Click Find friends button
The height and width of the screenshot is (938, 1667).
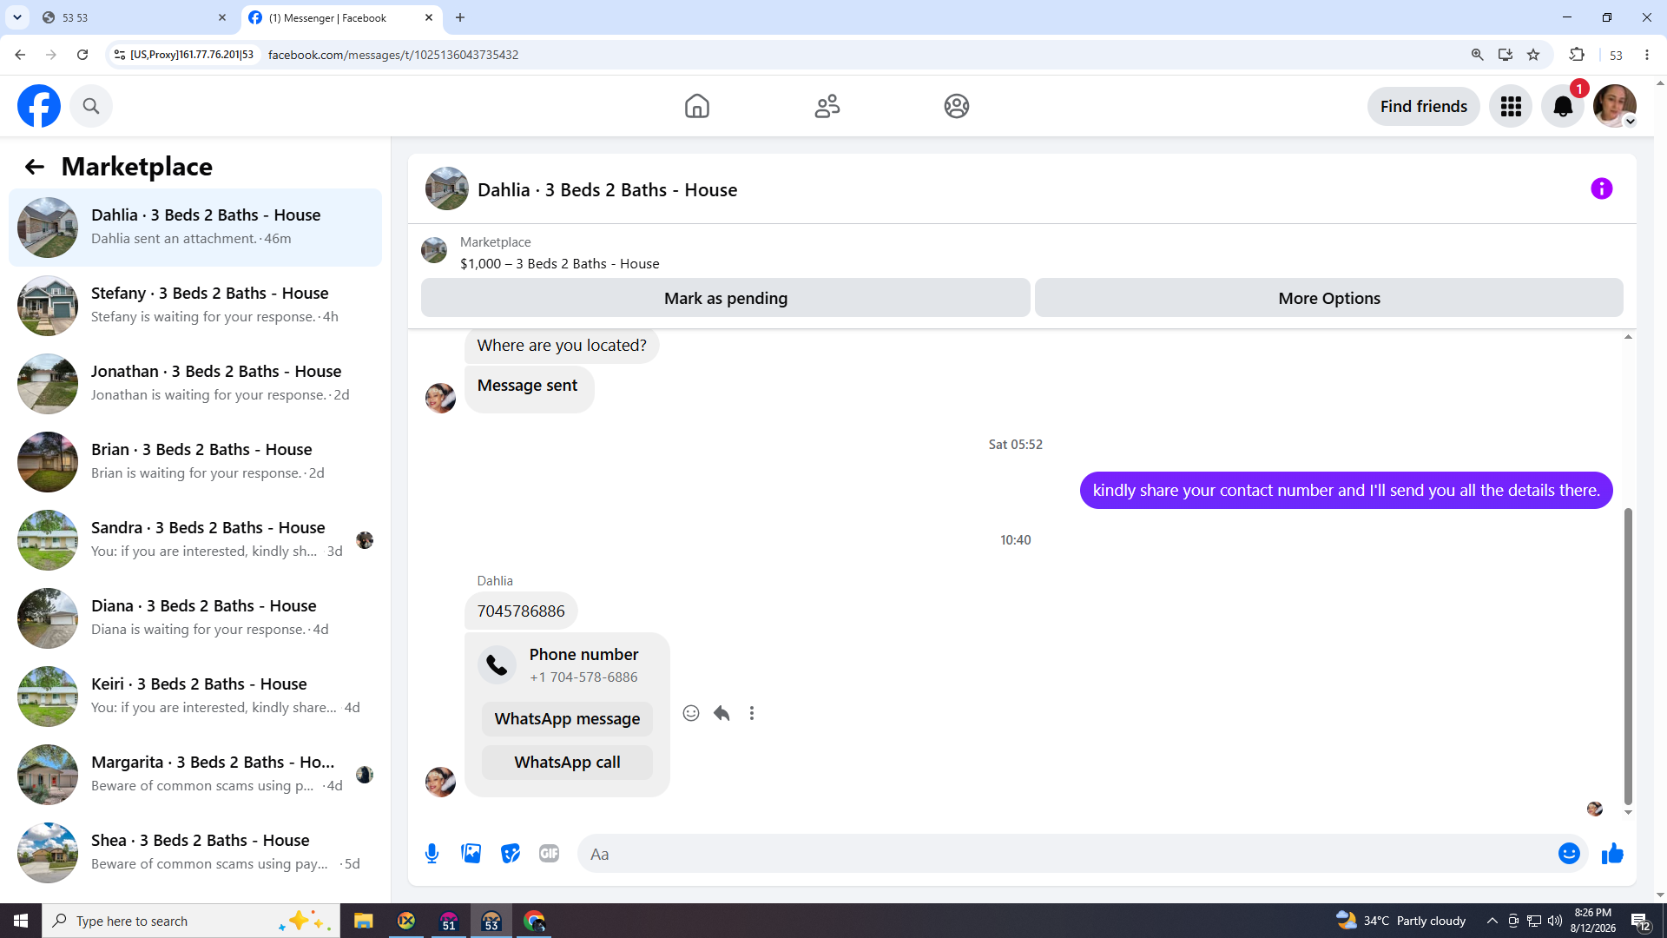(1424, 106)
